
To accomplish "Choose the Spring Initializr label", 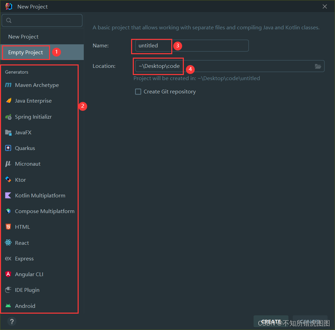I will pos(33,117).
